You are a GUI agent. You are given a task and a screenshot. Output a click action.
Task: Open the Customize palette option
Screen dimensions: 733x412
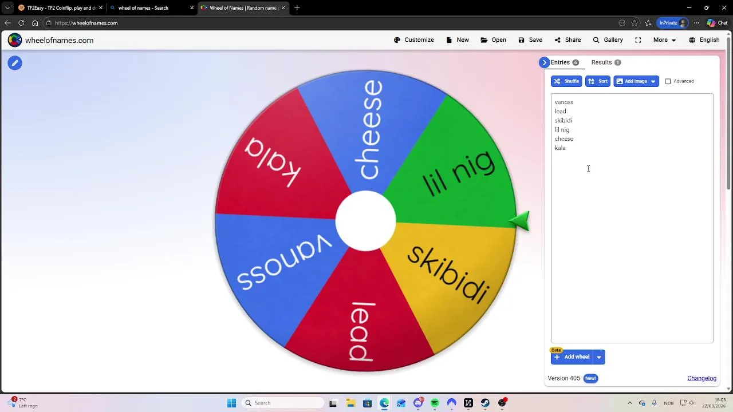[413, 40]
